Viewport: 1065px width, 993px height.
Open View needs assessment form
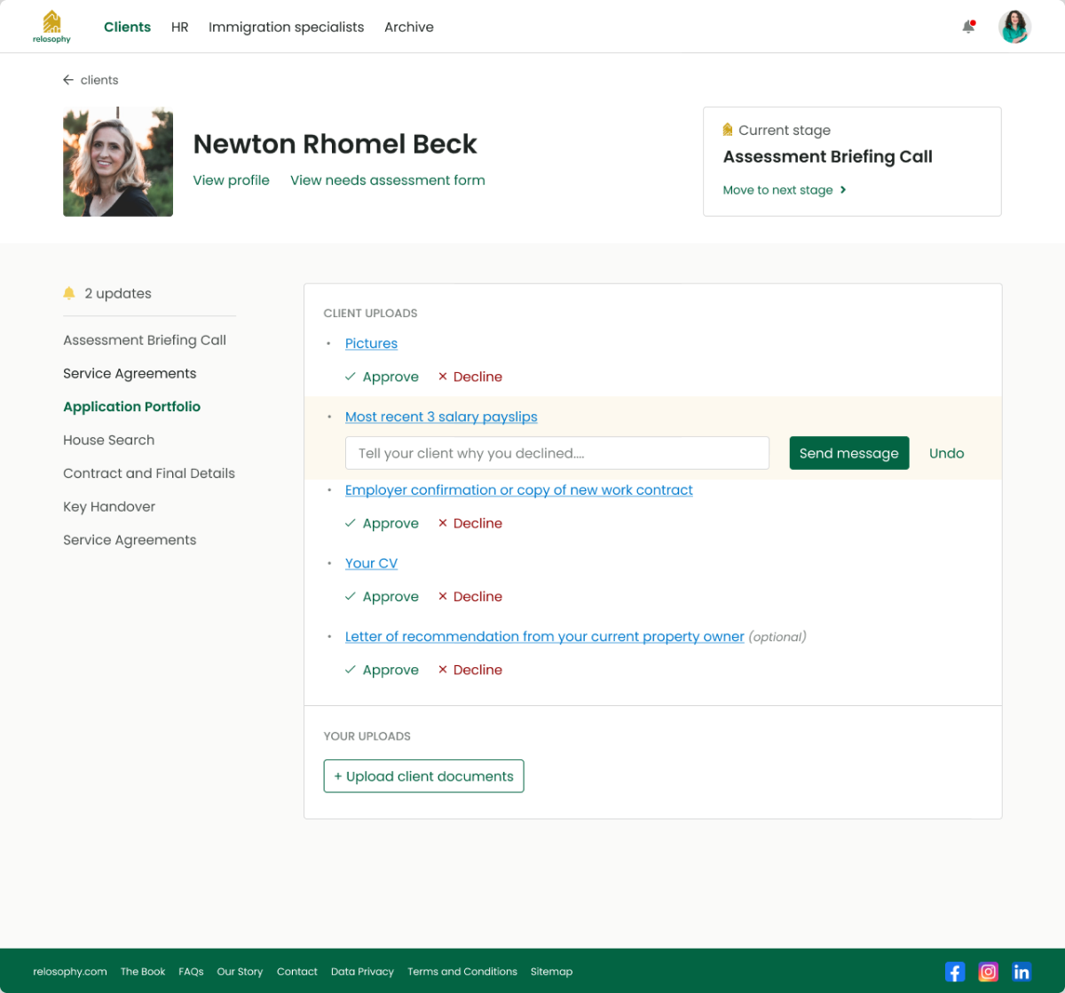click(x=388, y=180)
